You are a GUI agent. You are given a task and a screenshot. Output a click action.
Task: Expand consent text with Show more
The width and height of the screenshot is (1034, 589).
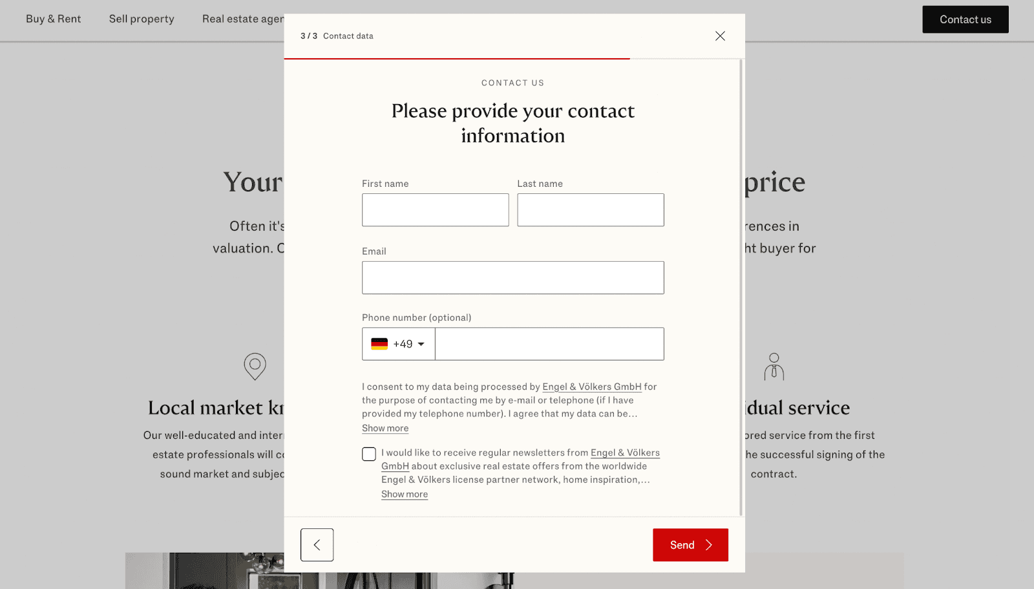[x=385, y=429]
